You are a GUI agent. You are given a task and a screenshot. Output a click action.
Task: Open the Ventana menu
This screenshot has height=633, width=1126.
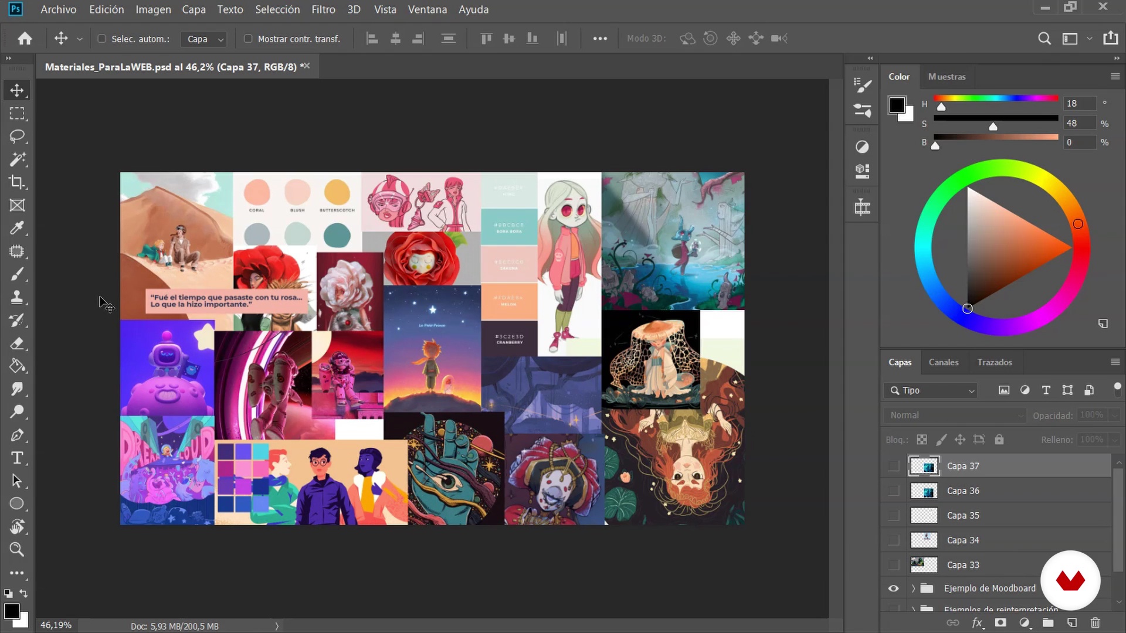coord(427,9)
